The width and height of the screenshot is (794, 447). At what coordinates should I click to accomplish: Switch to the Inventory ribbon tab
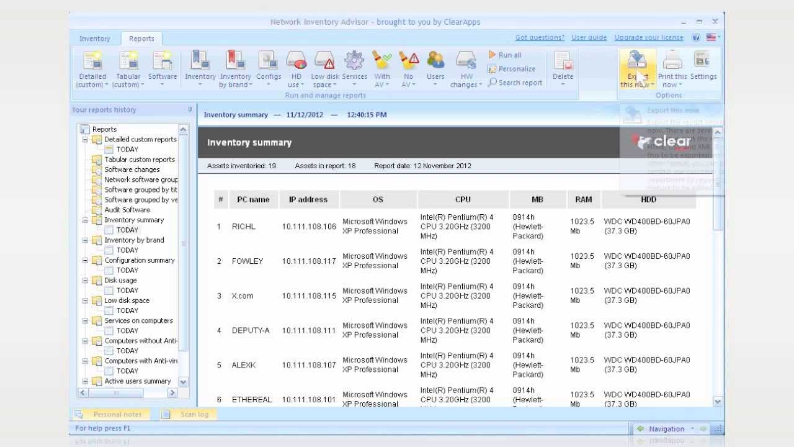coord(95,38)
